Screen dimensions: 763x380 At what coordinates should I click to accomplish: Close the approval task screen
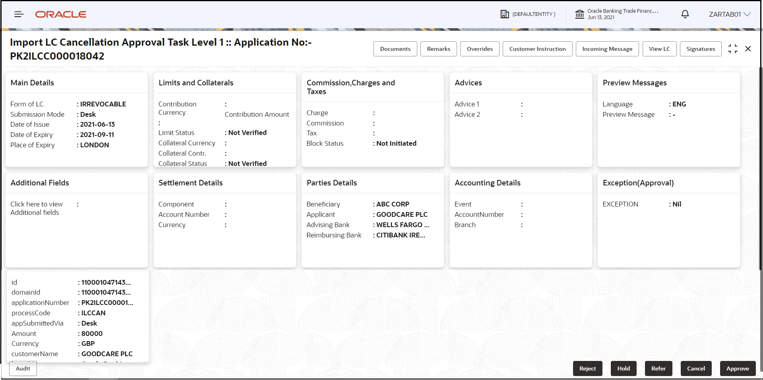pyautogui.click(x=748, y=48)
